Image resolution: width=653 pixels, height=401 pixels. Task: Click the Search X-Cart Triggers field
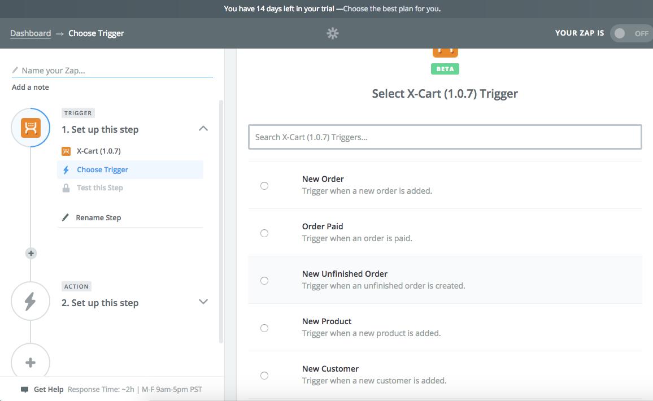coord(445,137)
